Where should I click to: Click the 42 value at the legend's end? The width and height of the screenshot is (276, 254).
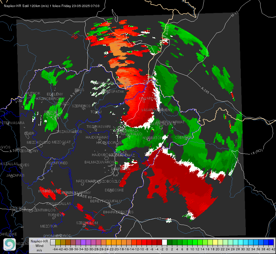pyautogui.click(x=273, y=249)
